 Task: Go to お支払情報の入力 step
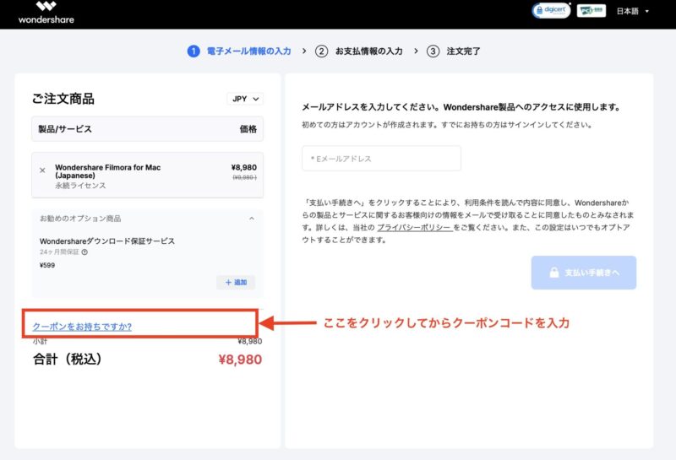pyautogui.click(x=368, y=51)
